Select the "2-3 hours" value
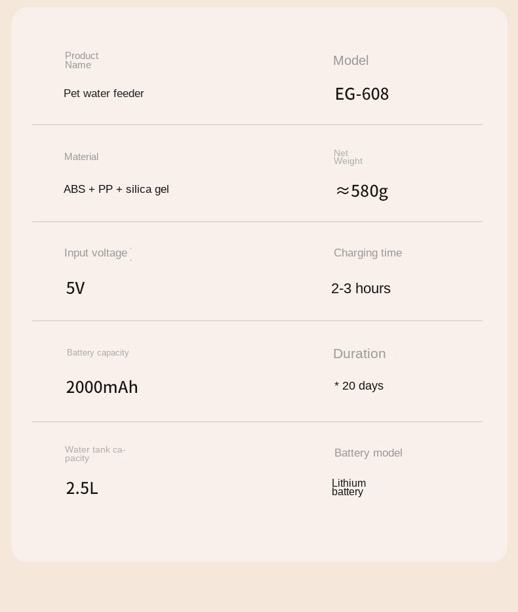The width and height of the screenshot is (518, 612). [361, 289]
